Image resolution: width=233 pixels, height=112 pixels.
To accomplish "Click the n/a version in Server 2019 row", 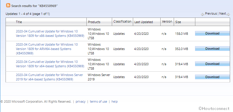I will (164, 77).
